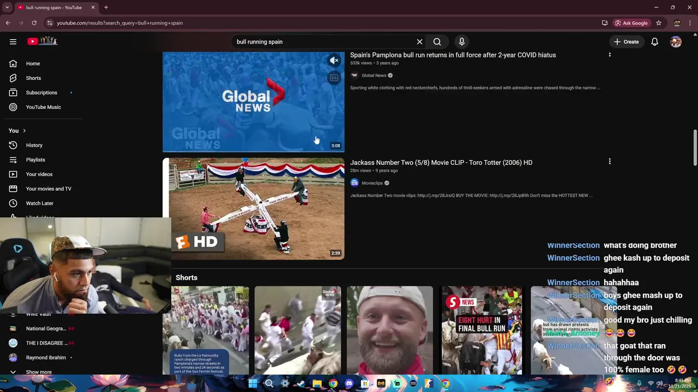Click the Ask Google button

[x=631, y=23]
